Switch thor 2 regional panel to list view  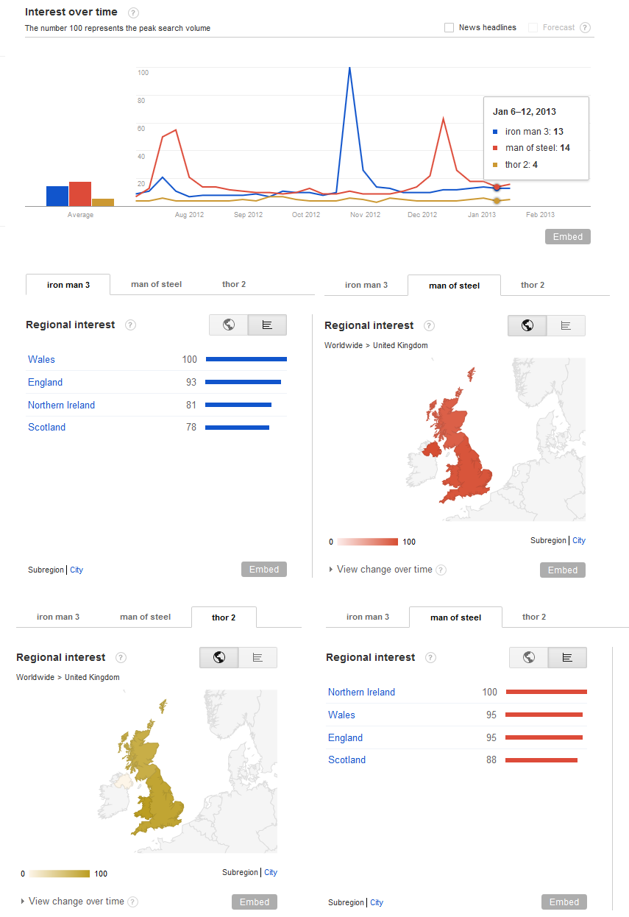pos(257,657)
